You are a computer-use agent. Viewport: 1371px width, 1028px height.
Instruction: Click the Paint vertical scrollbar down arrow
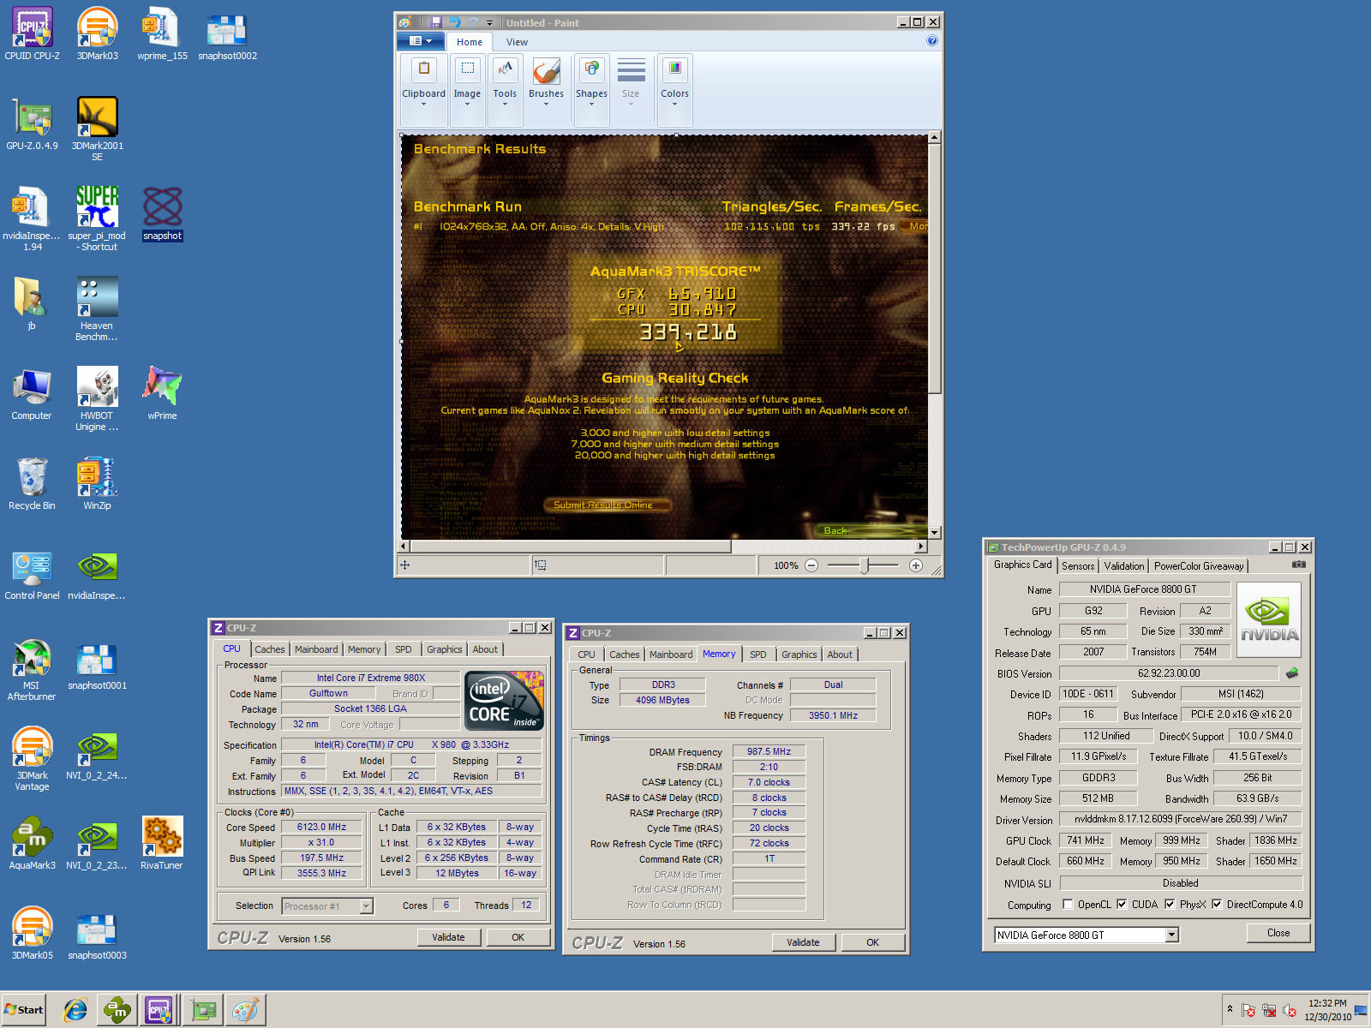(x=934, y=532)
